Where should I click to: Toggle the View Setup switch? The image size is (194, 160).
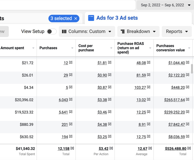(x=52, y=32)
